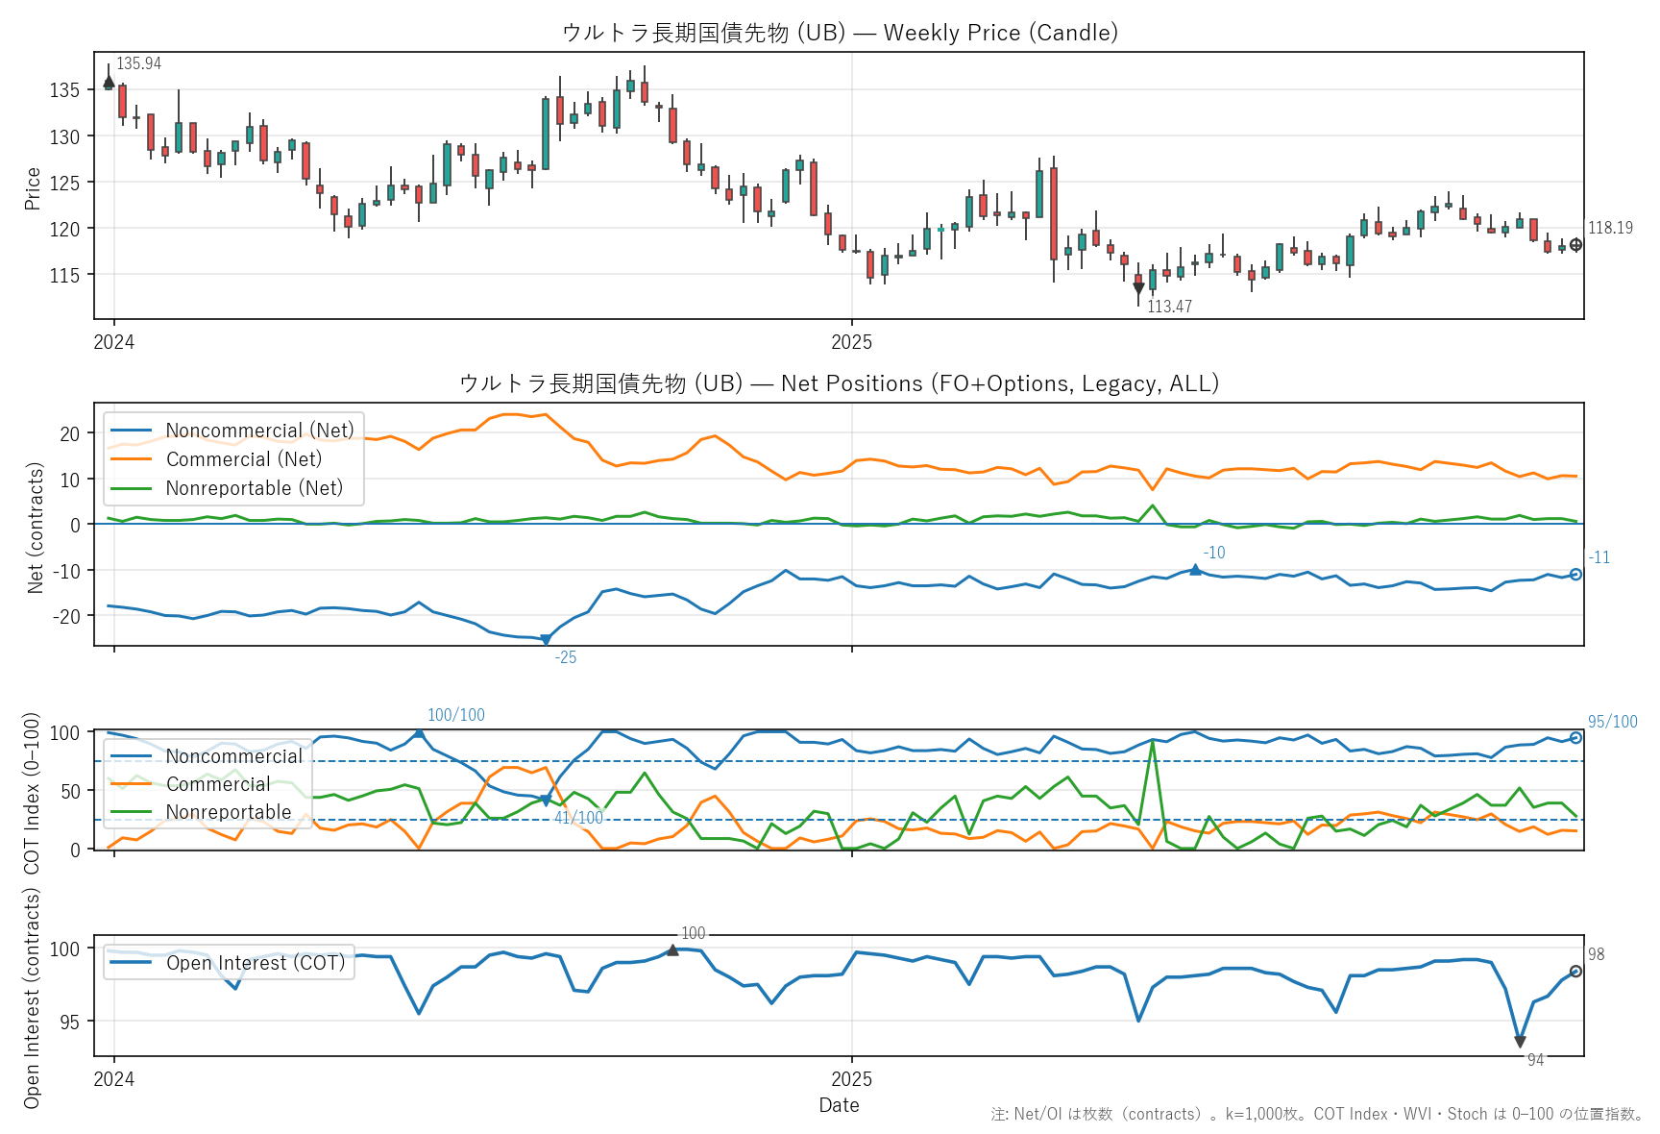The image size is (1660, 1134).
Task: Click the -11 latest noncommercial net circle
Action: point(1575,575)
